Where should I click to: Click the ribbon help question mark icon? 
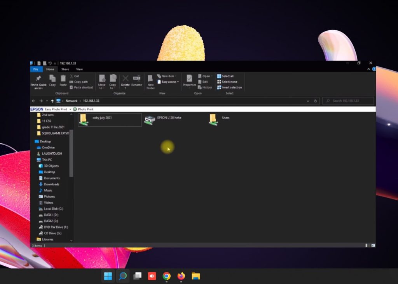(374, 69)
